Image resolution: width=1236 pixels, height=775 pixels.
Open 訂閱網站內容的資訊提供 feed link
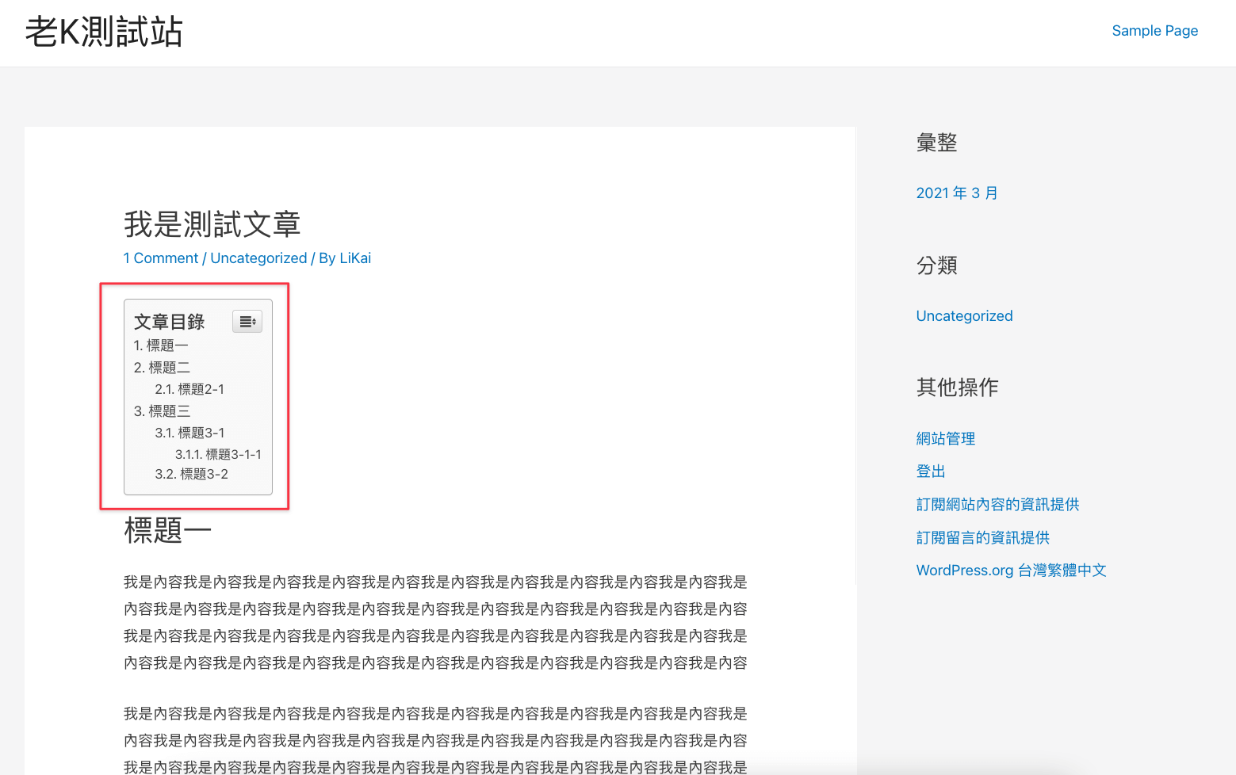click(x=997, y=505)
